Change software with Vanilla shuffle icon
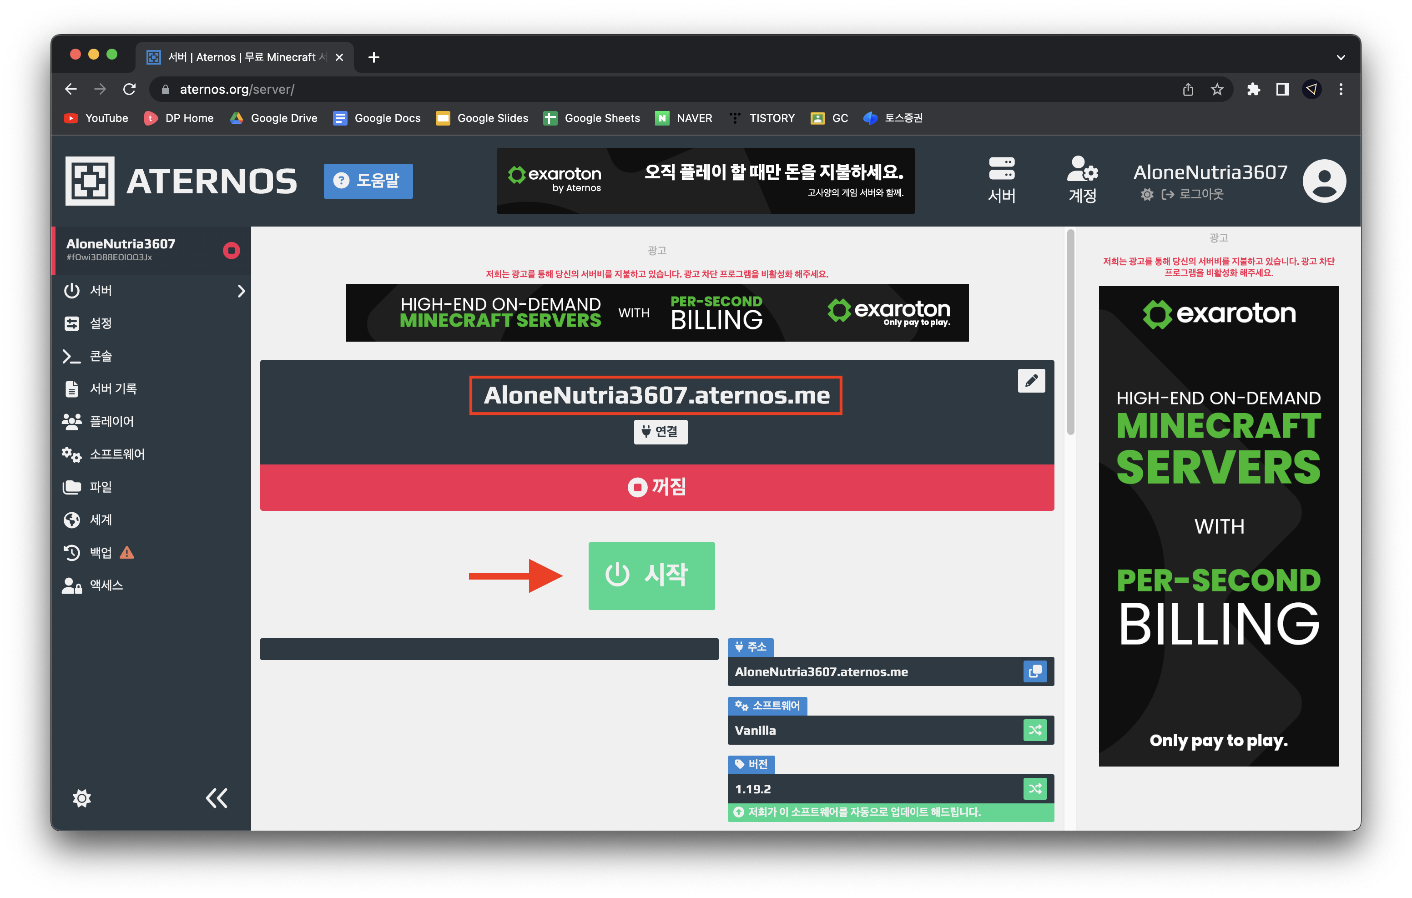The height and width of the screenshot is (898, 1412). [x=1035, y=730]
